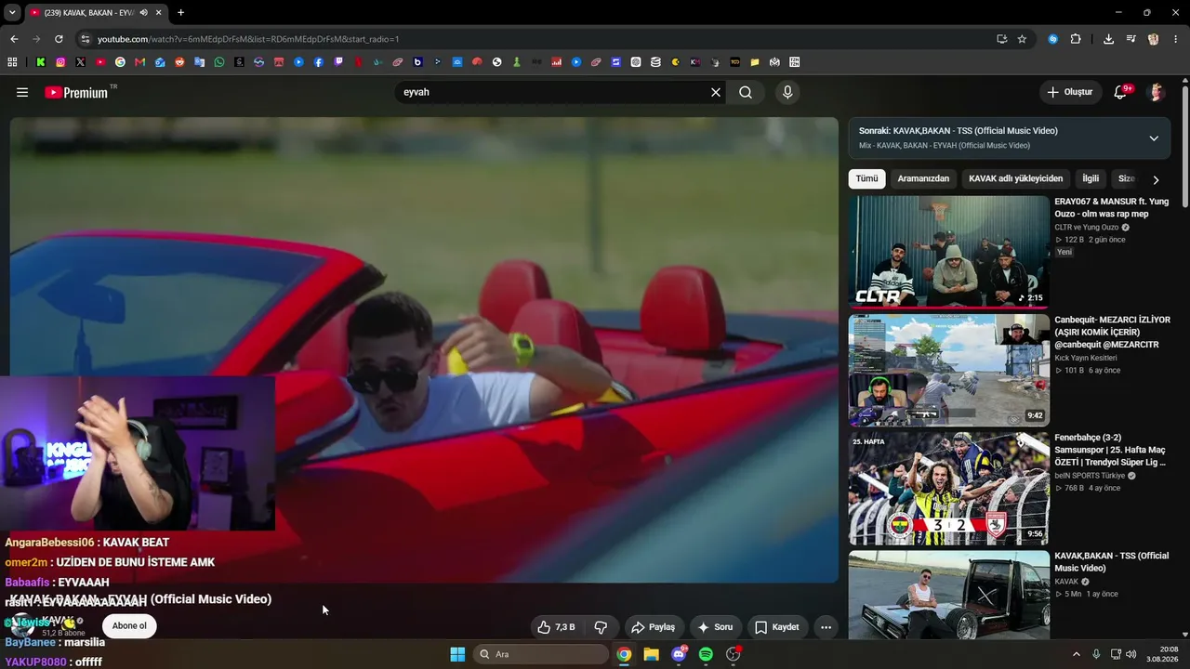Screen dimensions: 1190x669
Task: Ask about the video with Soru
Action: 716,627
